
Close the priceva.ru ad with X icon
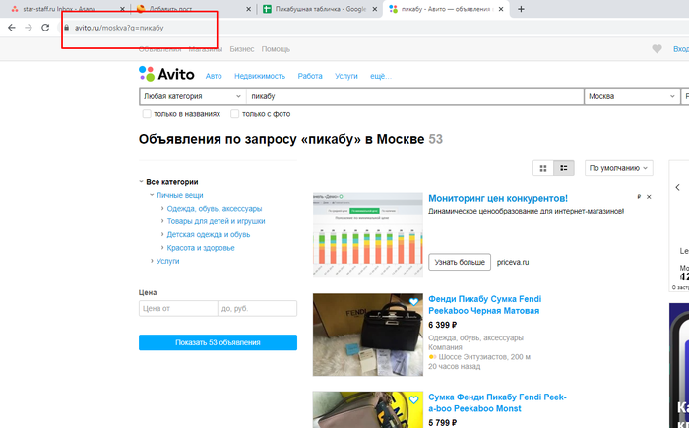pos(650,197)
